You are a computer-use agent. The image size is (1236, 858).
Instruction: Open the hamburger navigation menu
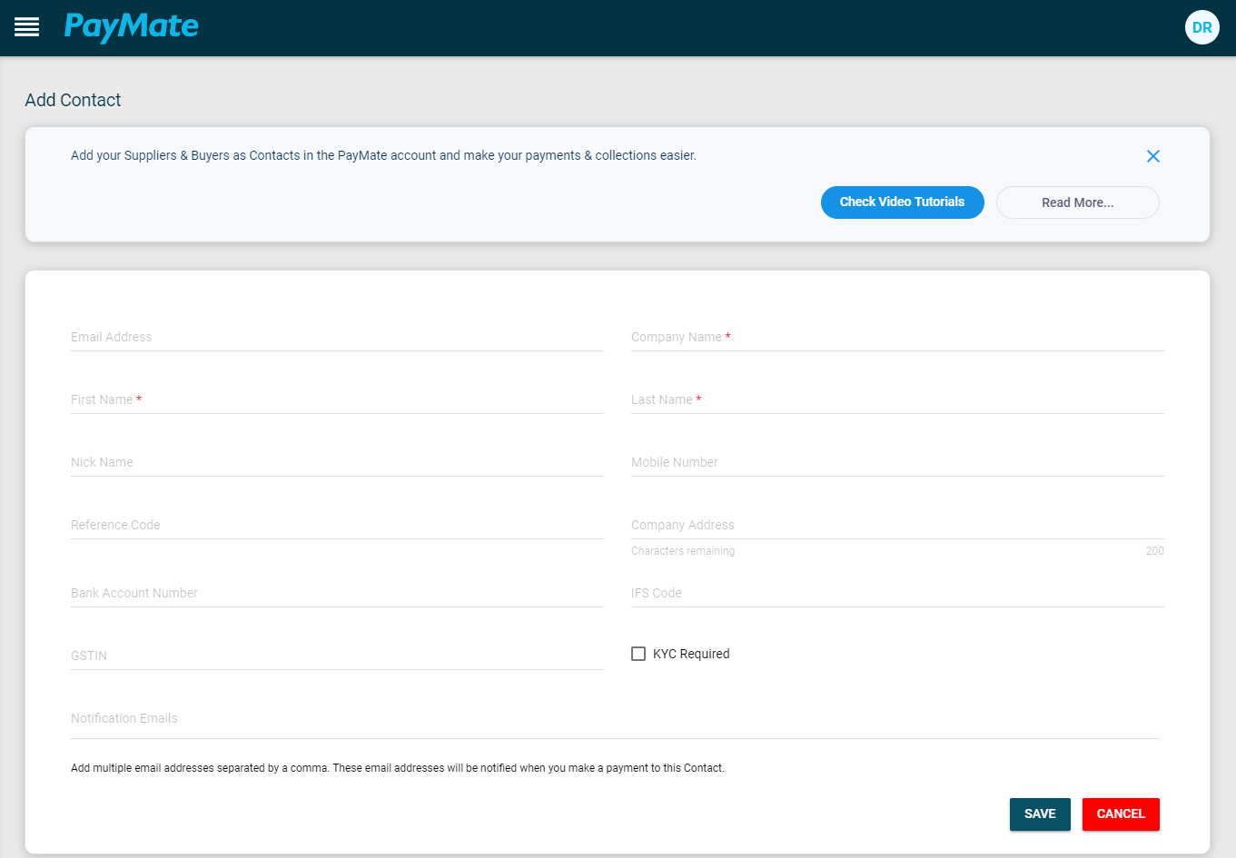coord(27,27)
